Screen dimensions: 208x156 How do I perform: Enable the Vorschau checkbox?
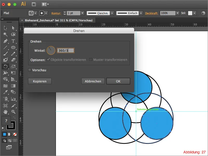30,70
